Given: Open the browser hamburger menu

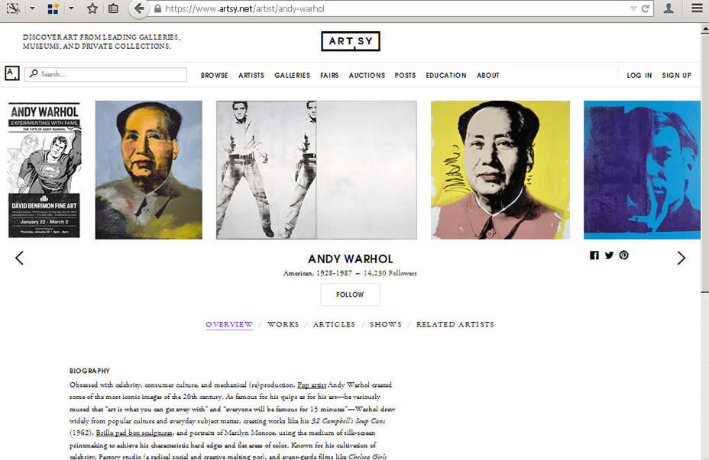Looking at the screenshot, I should click(697, 8).
